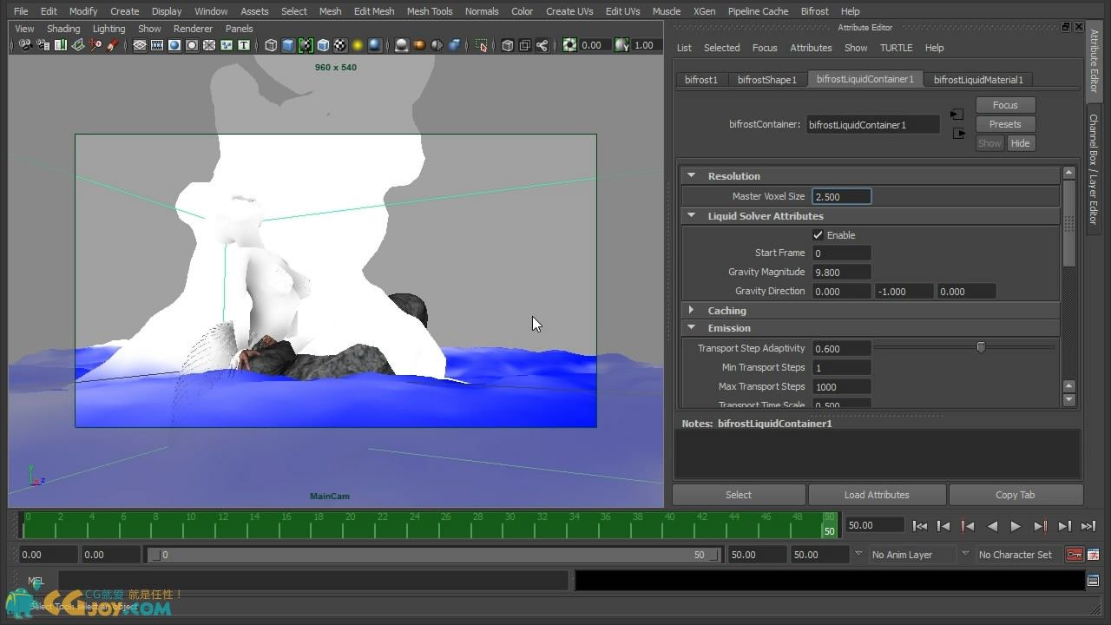Open the Bifrost menu
Screen dimensions: 1111x625
point(814,11)
